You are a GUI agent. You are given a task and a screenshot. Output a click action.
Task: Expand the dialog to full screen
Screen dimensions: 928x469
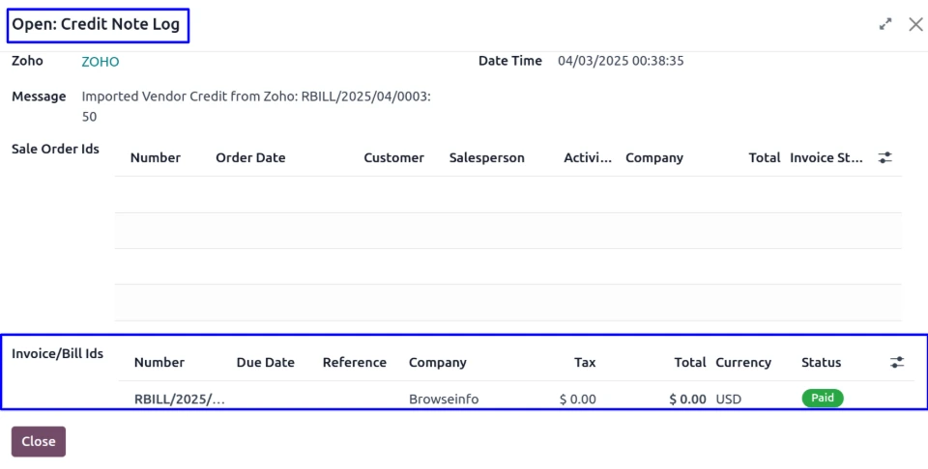coord(885,24)
